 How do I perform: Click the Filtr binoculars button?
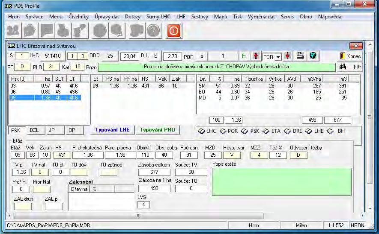pyautogui.click(x=350, y=67)
